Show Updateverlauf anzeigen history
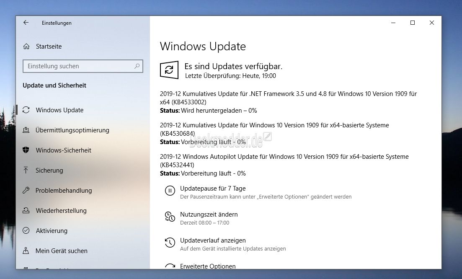 [x=213, y=240]
